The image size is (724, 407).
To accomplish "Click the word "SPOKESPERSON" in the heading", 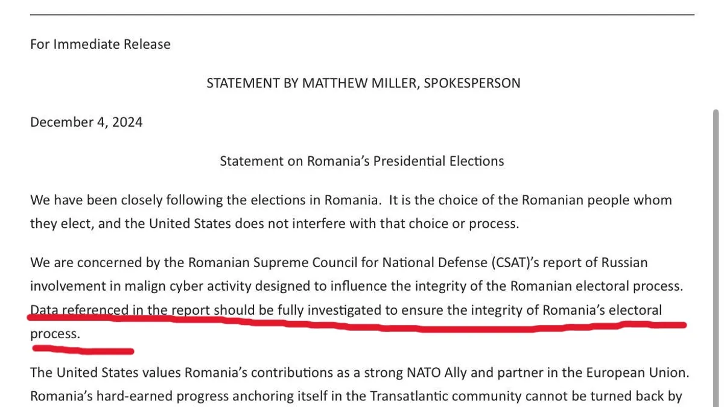I will coord(472,83).
